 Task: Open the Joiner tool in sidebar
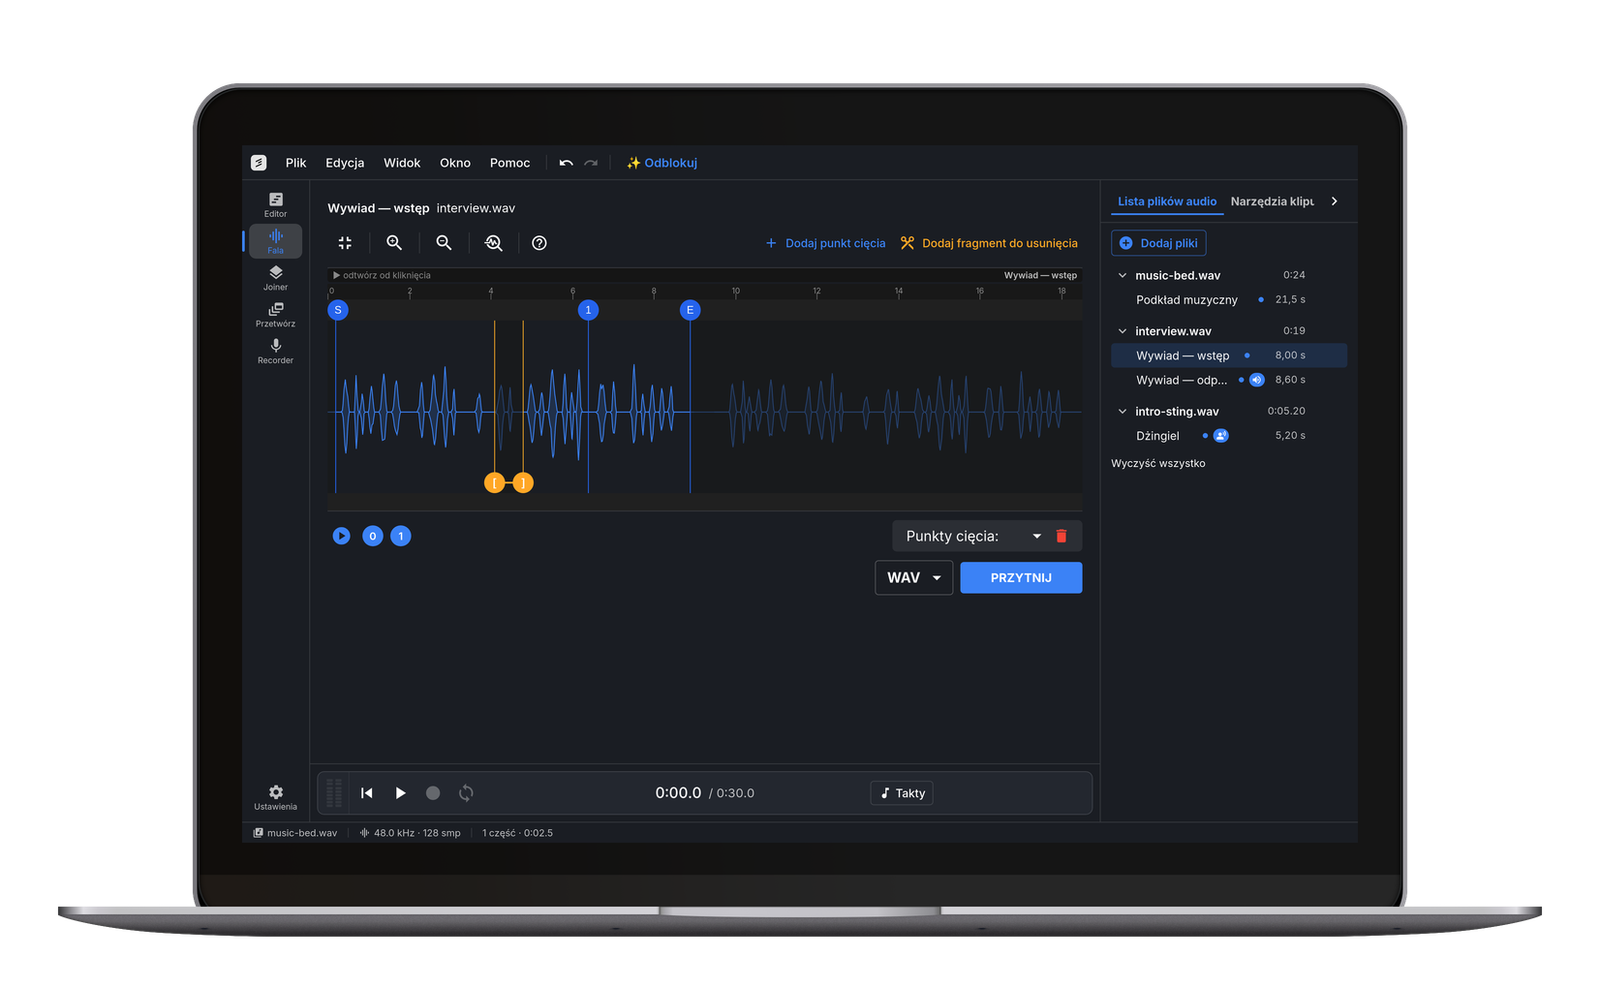pyautogui.click(x=275, y=278)
